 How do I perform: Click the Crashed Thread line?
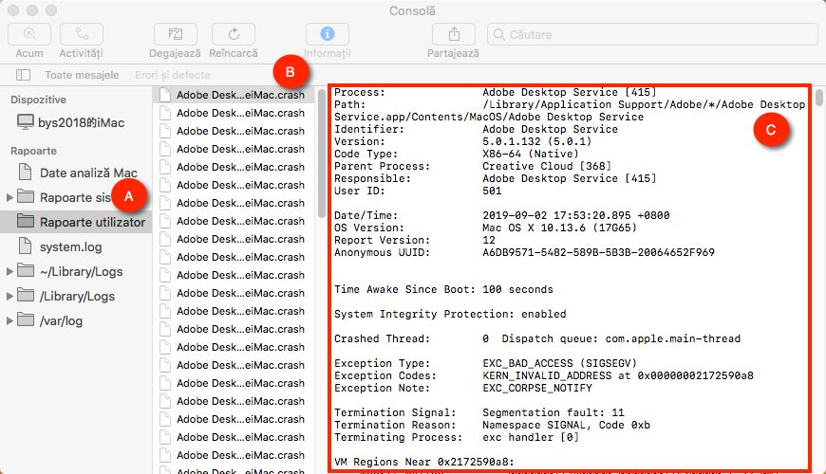click(x=536, y=338)
